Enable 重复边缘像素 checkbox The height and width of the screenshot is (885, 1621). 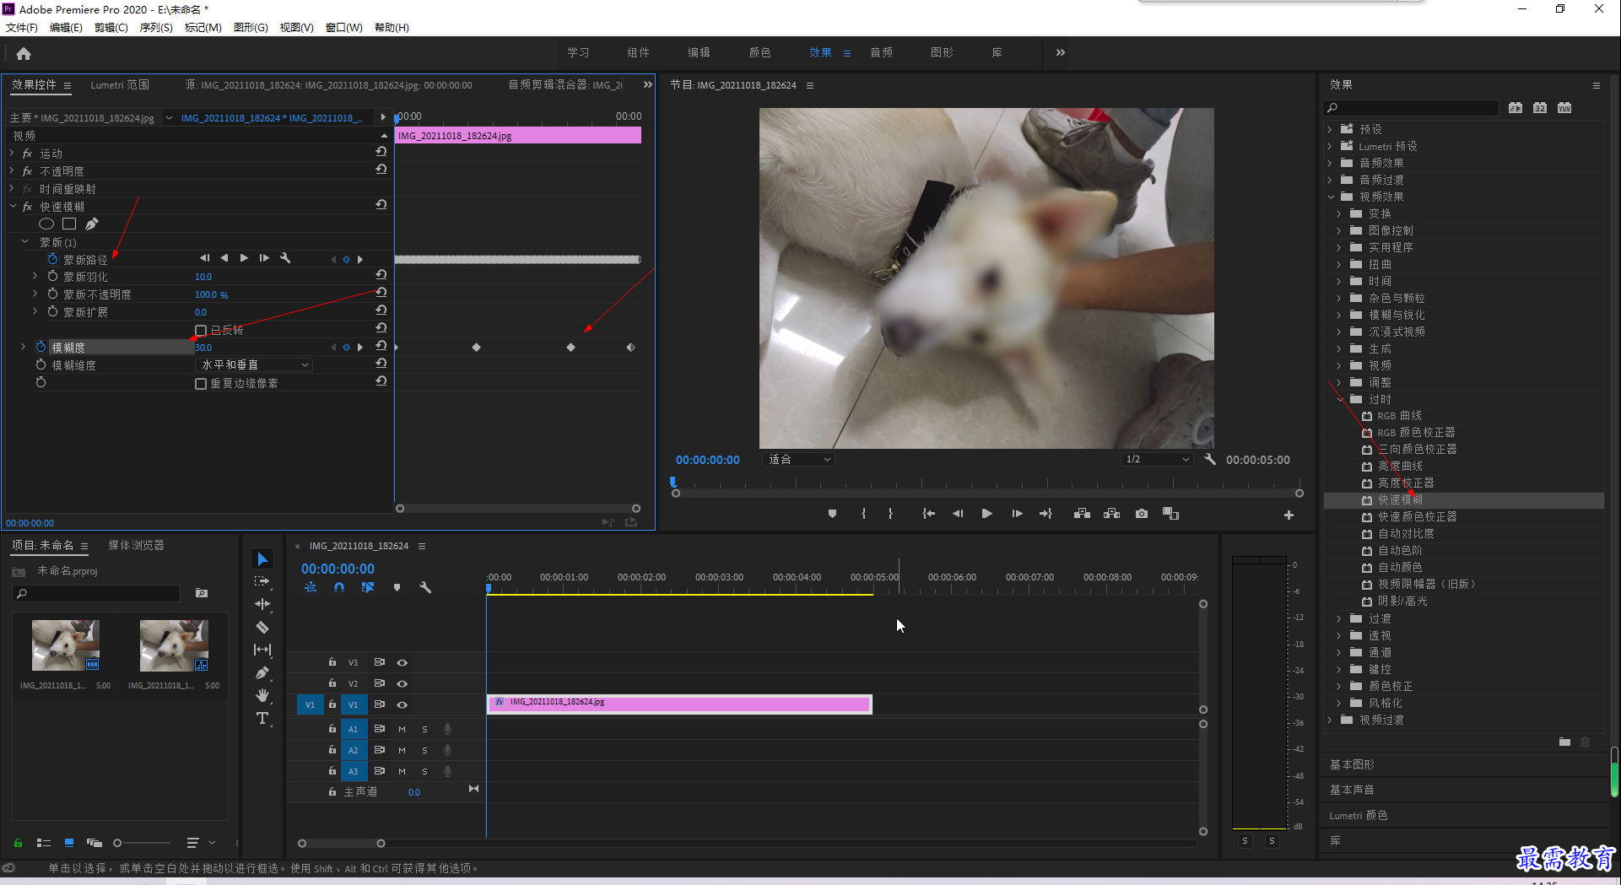(x=201, y=383)
